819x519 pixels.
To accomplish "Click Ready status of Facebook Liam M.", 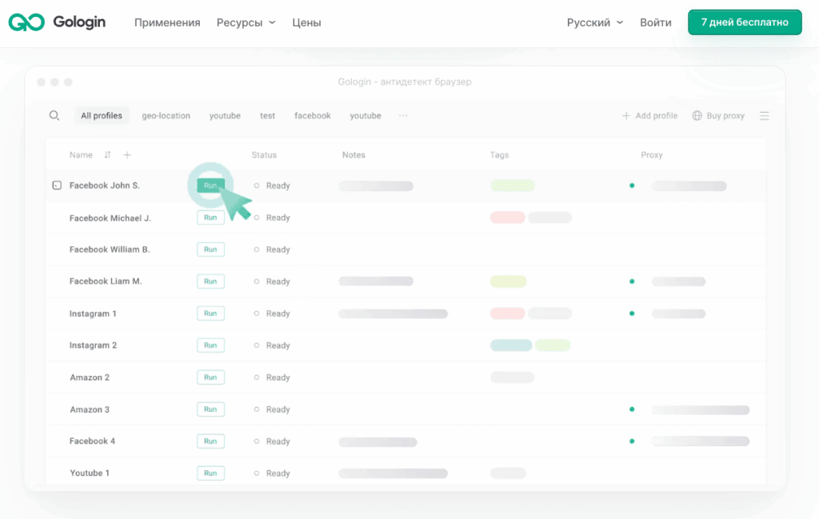I will [x=278, y=281].
